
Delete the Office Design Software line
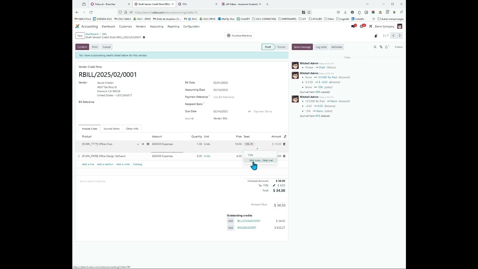[284, 156]
